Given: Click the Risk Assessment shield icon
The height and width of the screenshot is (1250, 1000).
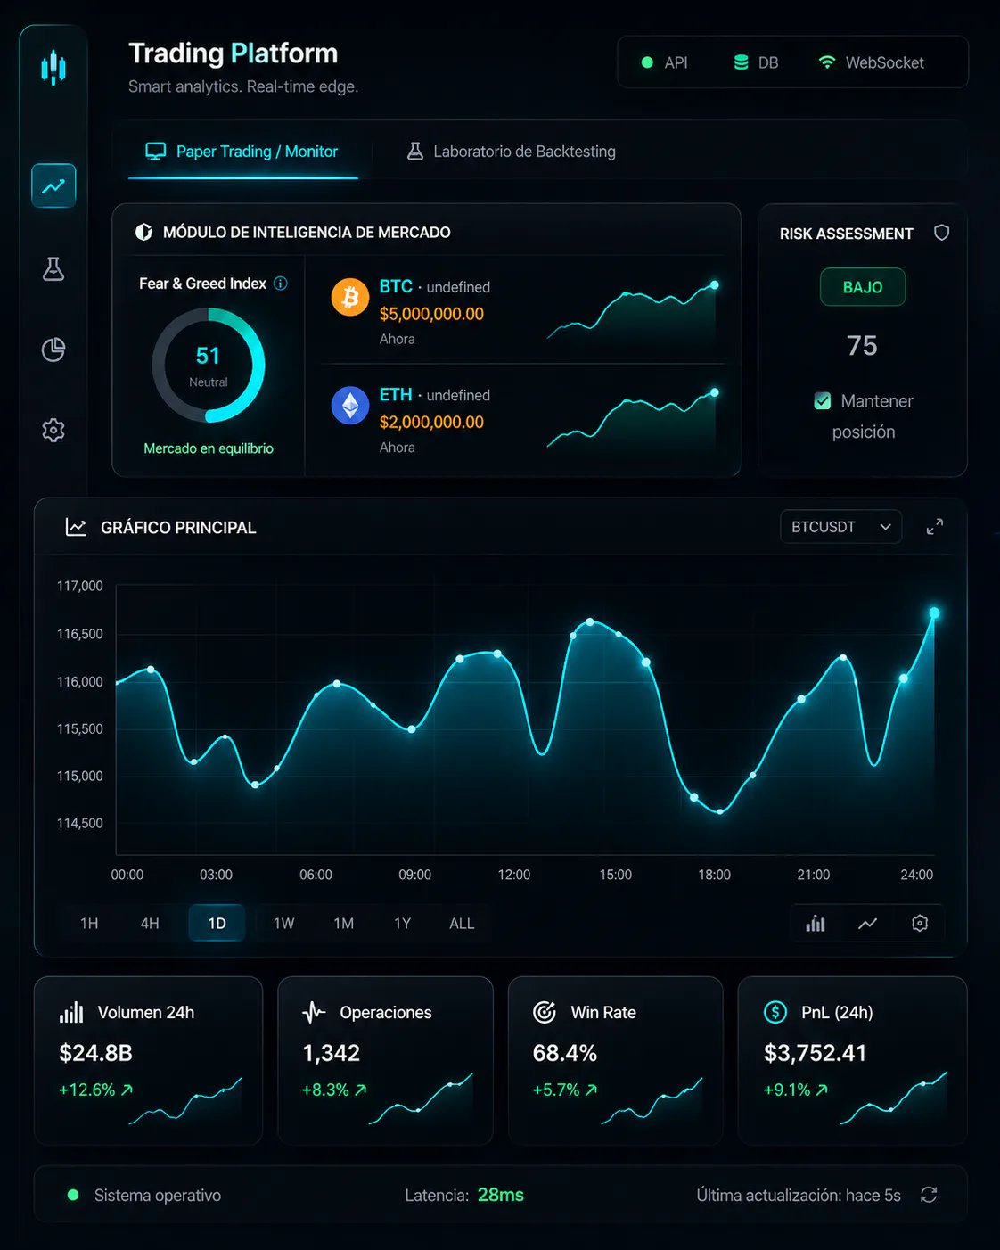Looking at the screenshot, I should point(941,233).
